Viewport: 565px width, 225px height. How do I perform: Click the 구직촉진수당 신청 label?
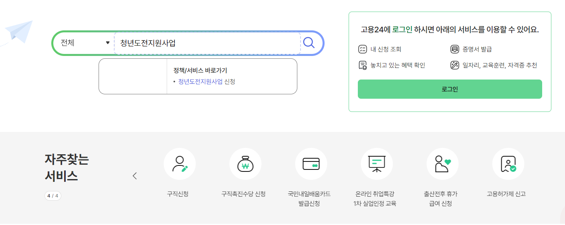[243, 194]
